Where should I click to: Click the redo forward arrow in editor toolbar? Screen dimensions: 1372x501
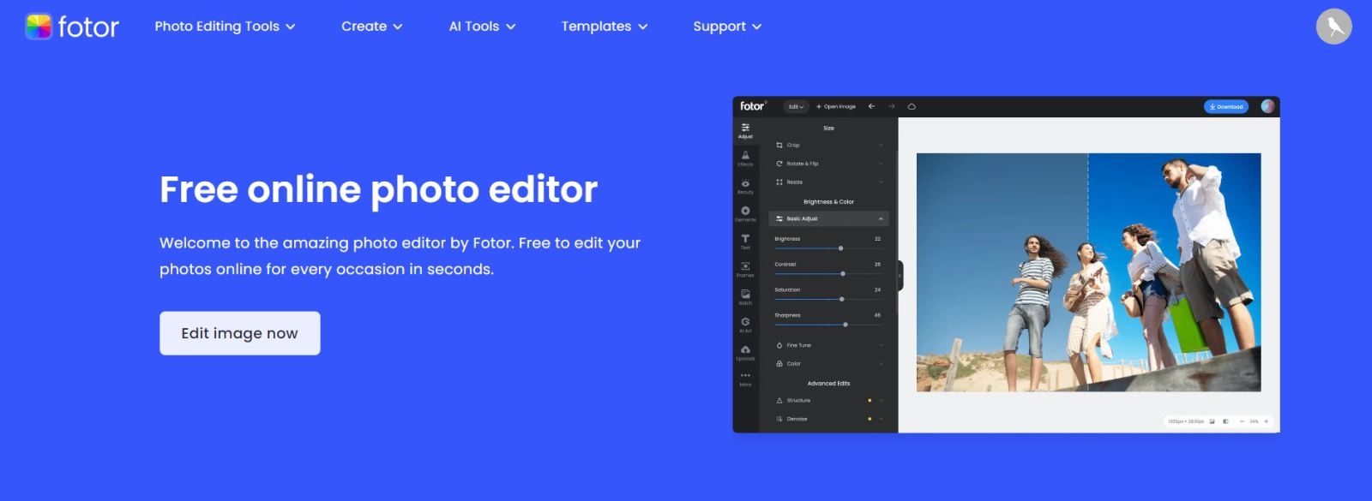[x=892, y=107]
